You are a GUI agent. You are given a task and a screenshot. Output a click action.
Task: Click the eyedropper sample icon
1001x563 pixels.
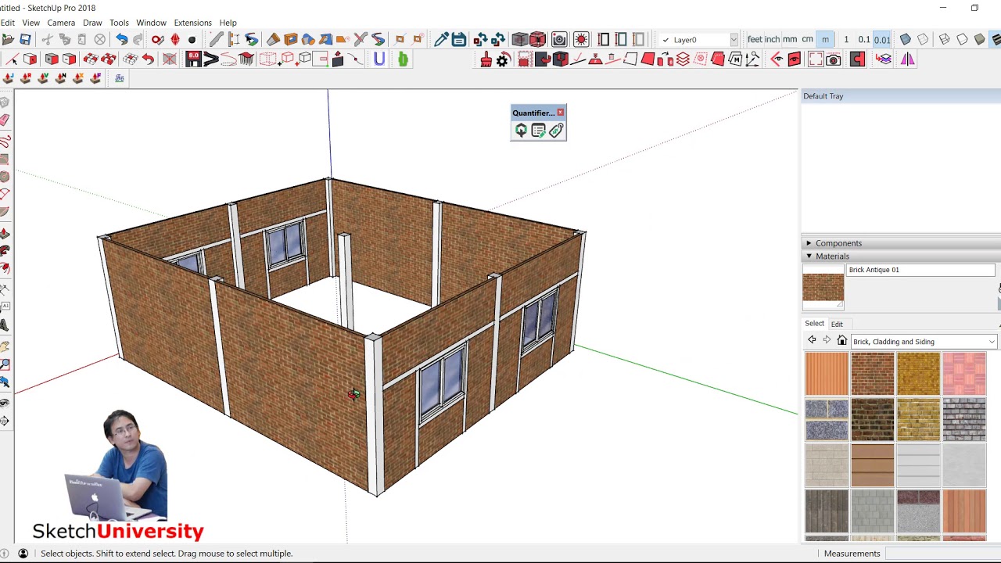(x=441, y=40)
